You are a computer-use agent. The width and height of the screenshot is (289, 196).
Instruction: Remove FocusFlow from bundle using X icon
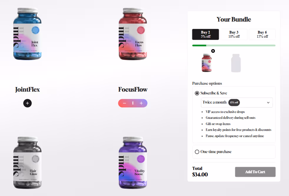[213, 51]
